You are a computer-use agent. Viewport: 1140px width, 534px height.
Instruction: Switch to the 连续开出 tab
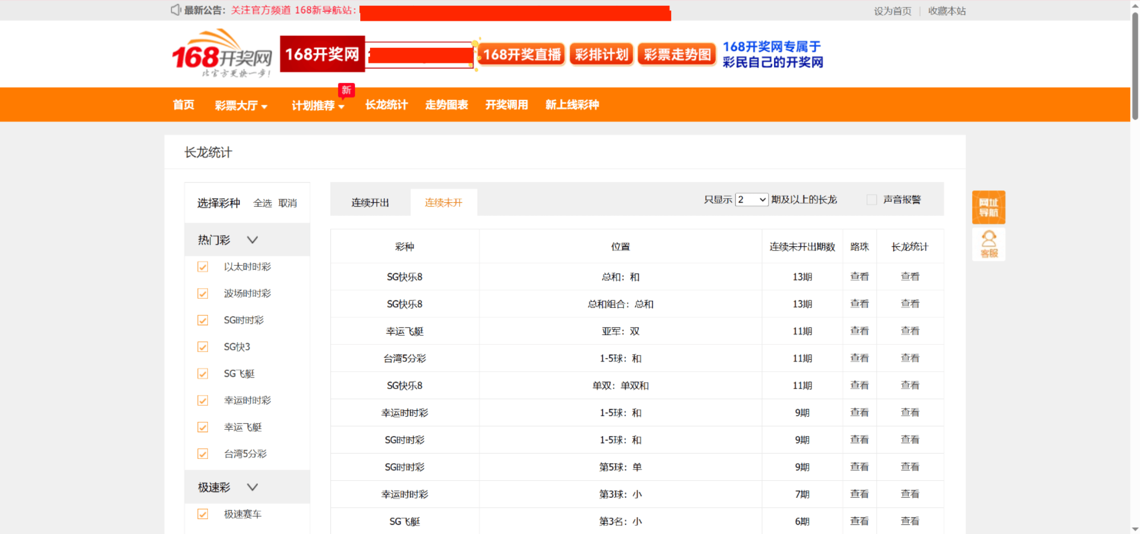point(370,203)
